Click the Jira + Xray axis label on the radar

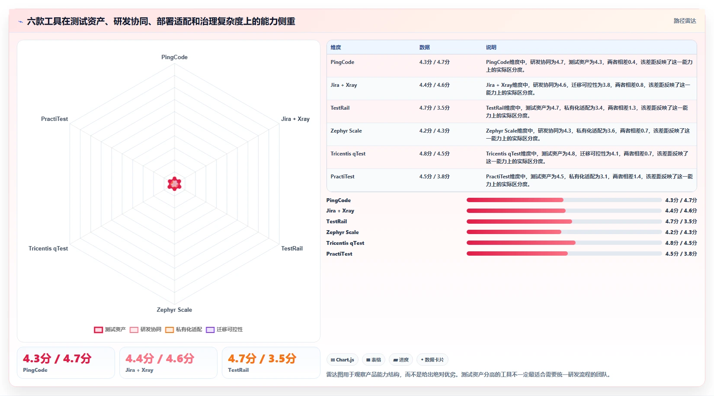(x=295, y=119)
